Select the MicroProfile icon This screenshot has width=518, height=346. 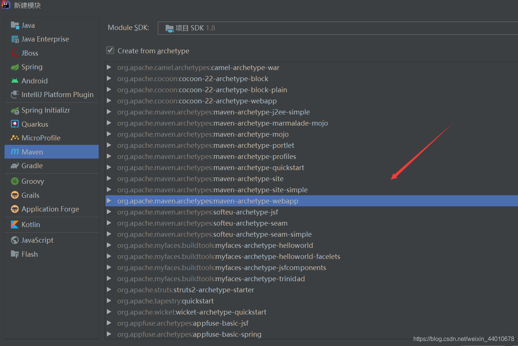pos(15,138)
